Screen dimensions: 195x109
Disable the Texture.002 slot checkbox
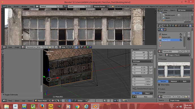[x=181, y=40]
